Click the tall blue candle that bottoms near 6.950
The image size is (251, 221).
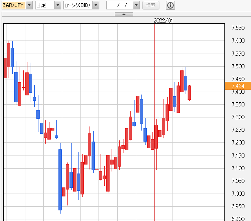click(60, 180)
